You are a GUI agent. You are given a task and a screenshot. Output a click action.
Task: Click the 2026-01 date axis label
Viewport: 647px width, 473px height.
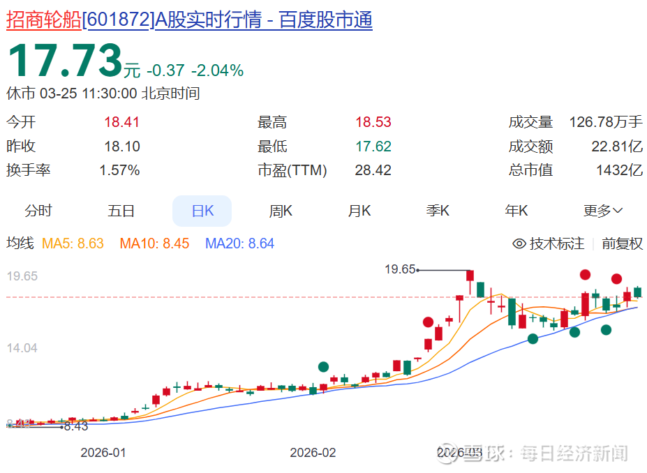[103, 452]
